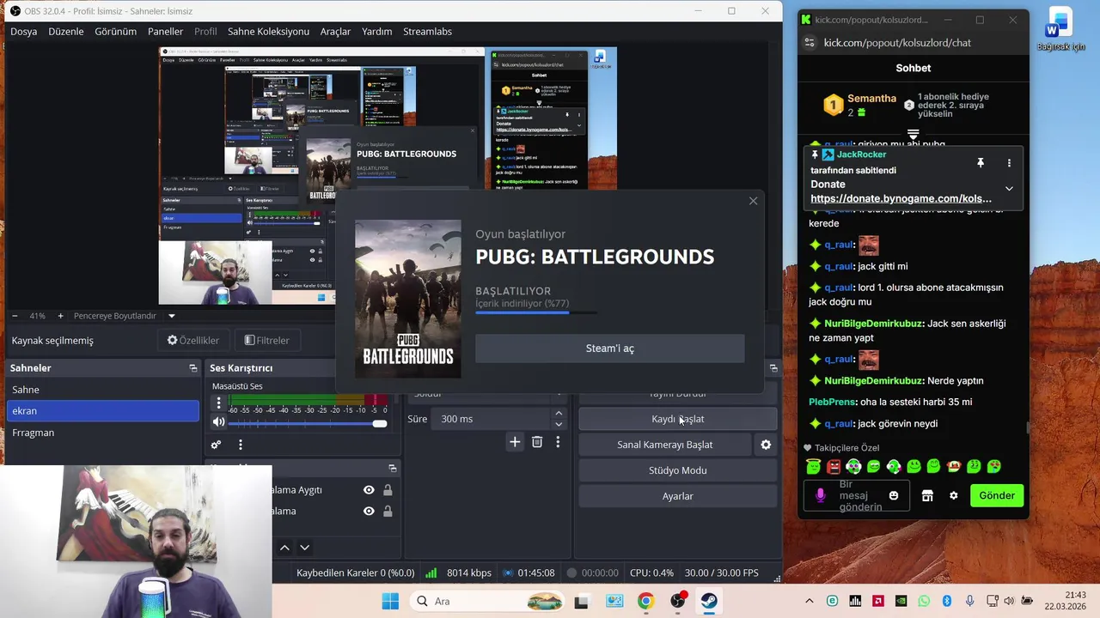Click the Süre 300 ms field

[490, 419]
